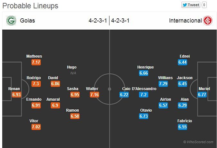This screenshot has width=217, height=148.
Task: Select player name Henrique
Action: point(145,67)
